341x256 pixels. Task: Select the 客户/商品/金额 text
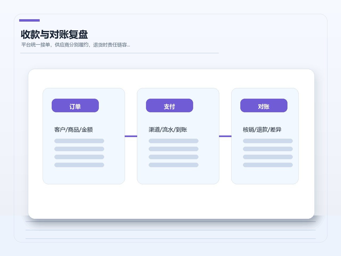(x=74, y=130)
